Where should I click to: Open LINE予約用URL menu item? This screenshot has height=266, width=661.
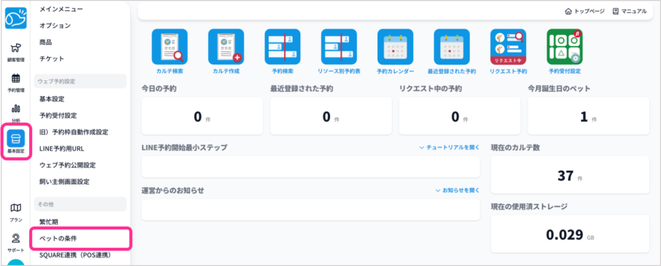(63, 148)
